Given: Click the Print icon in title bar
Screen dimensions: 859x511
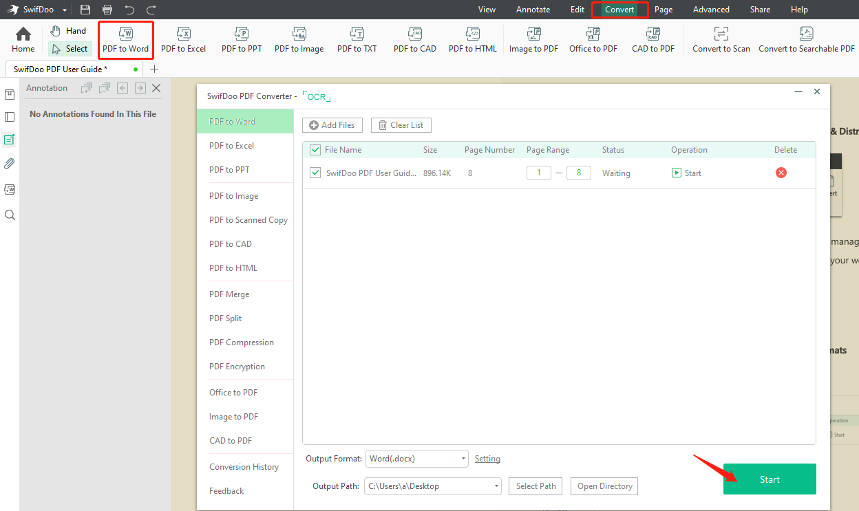Looking at the screenshot, I should click(x=107, y=10).
